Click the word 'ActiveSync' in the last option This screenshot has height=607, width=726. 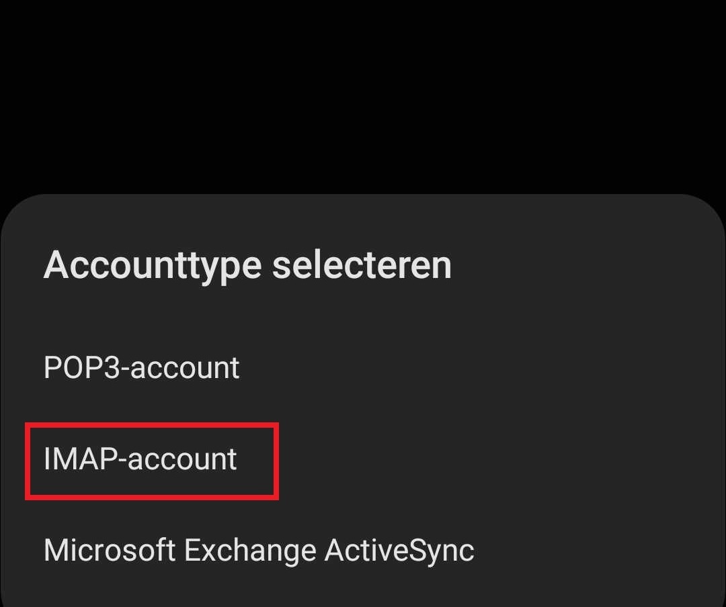(x=399, y=551)
